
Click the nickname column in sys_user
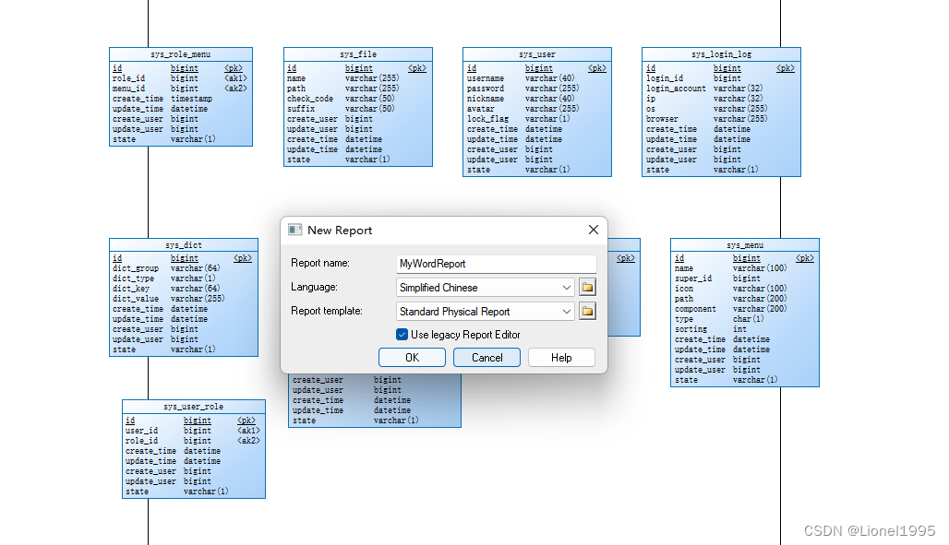pyautogui.click(x=486, y=99)
